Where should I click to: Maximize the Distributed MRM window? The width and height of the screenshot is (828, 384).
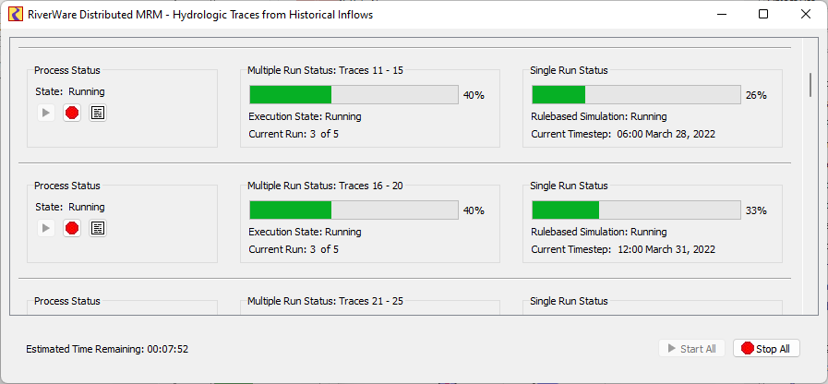point(762,15)
